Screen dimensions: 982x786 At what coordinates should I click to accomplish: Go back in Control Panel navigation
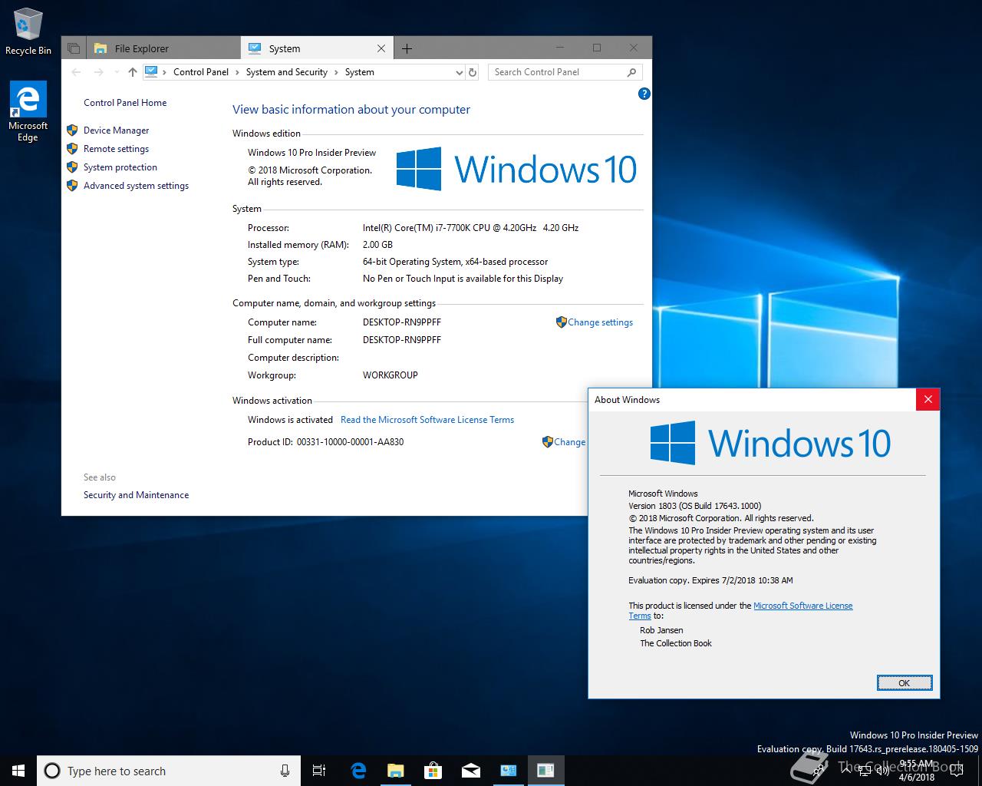click(x=76, y=72)
